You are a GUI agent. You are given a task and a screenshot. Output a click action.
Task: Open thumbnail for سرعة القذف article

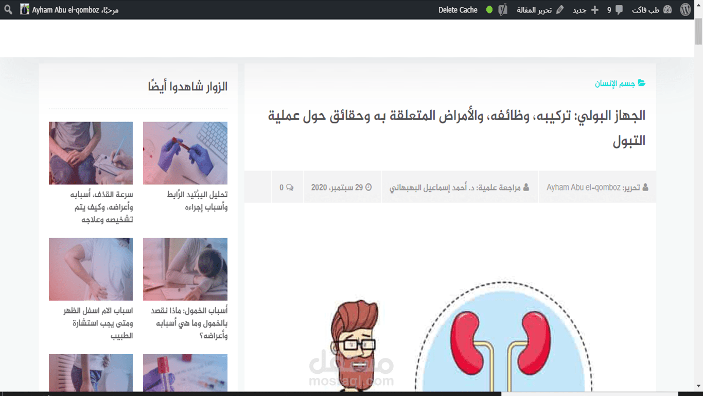pos(91,153)
